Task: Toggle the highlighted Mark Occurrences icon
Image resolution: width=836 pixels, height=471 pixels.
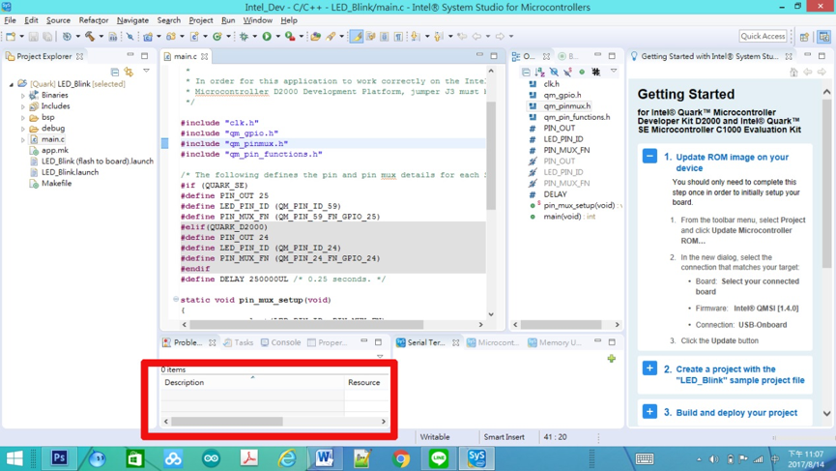Action: [357, 37]
